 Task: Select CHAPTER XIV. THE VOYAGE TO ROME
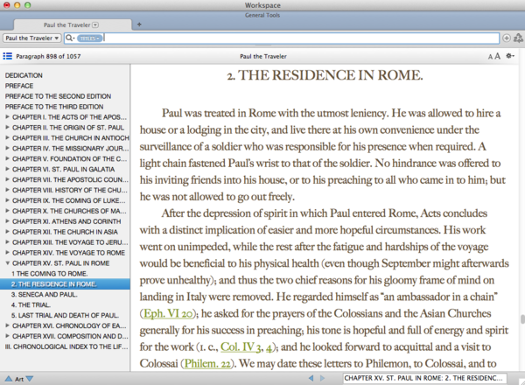(68, 253)
